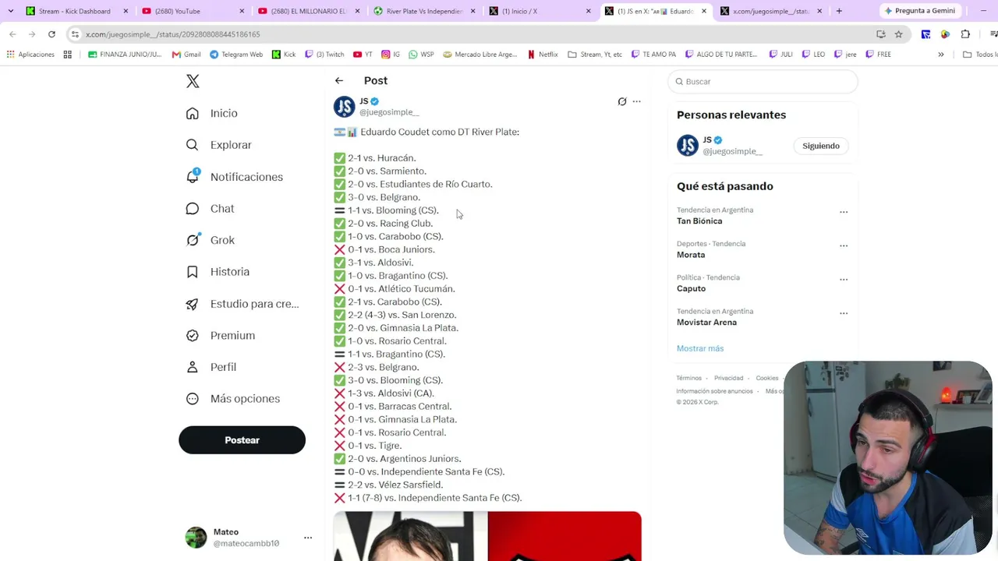The height and width of the screenshot is (561, 998).
Task: Open Chat bubble icon in sidebar
Action: point(193,209)
